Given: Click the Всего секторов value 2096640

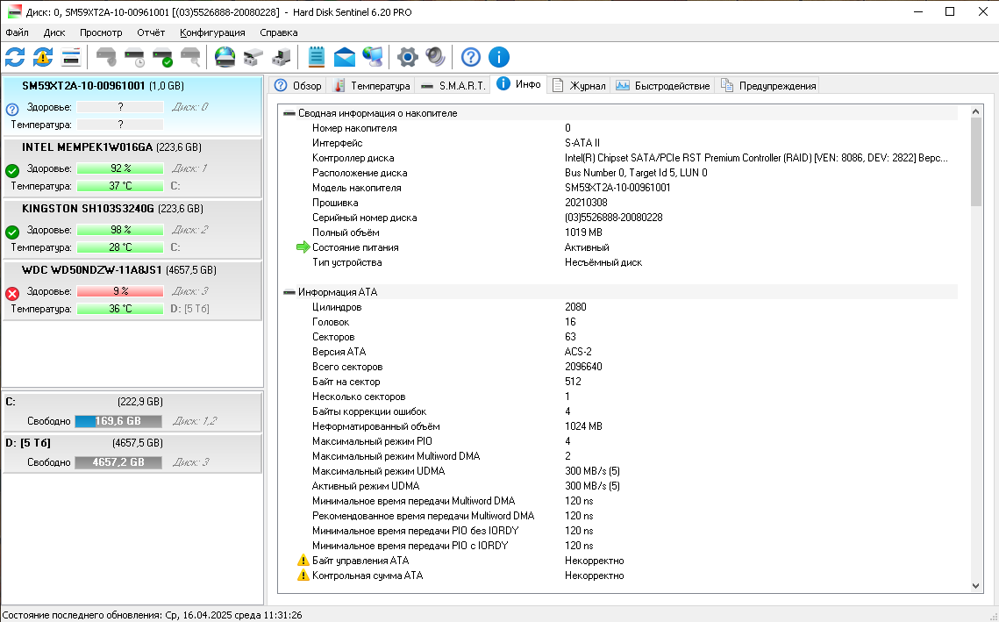Looking at the screenshot, I should pos(583,367).
